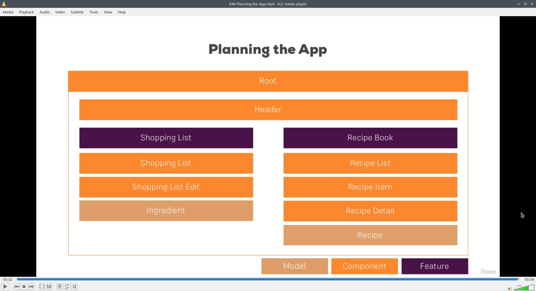
Task: Skip to previous media track
Action: (x=17, y=287)
